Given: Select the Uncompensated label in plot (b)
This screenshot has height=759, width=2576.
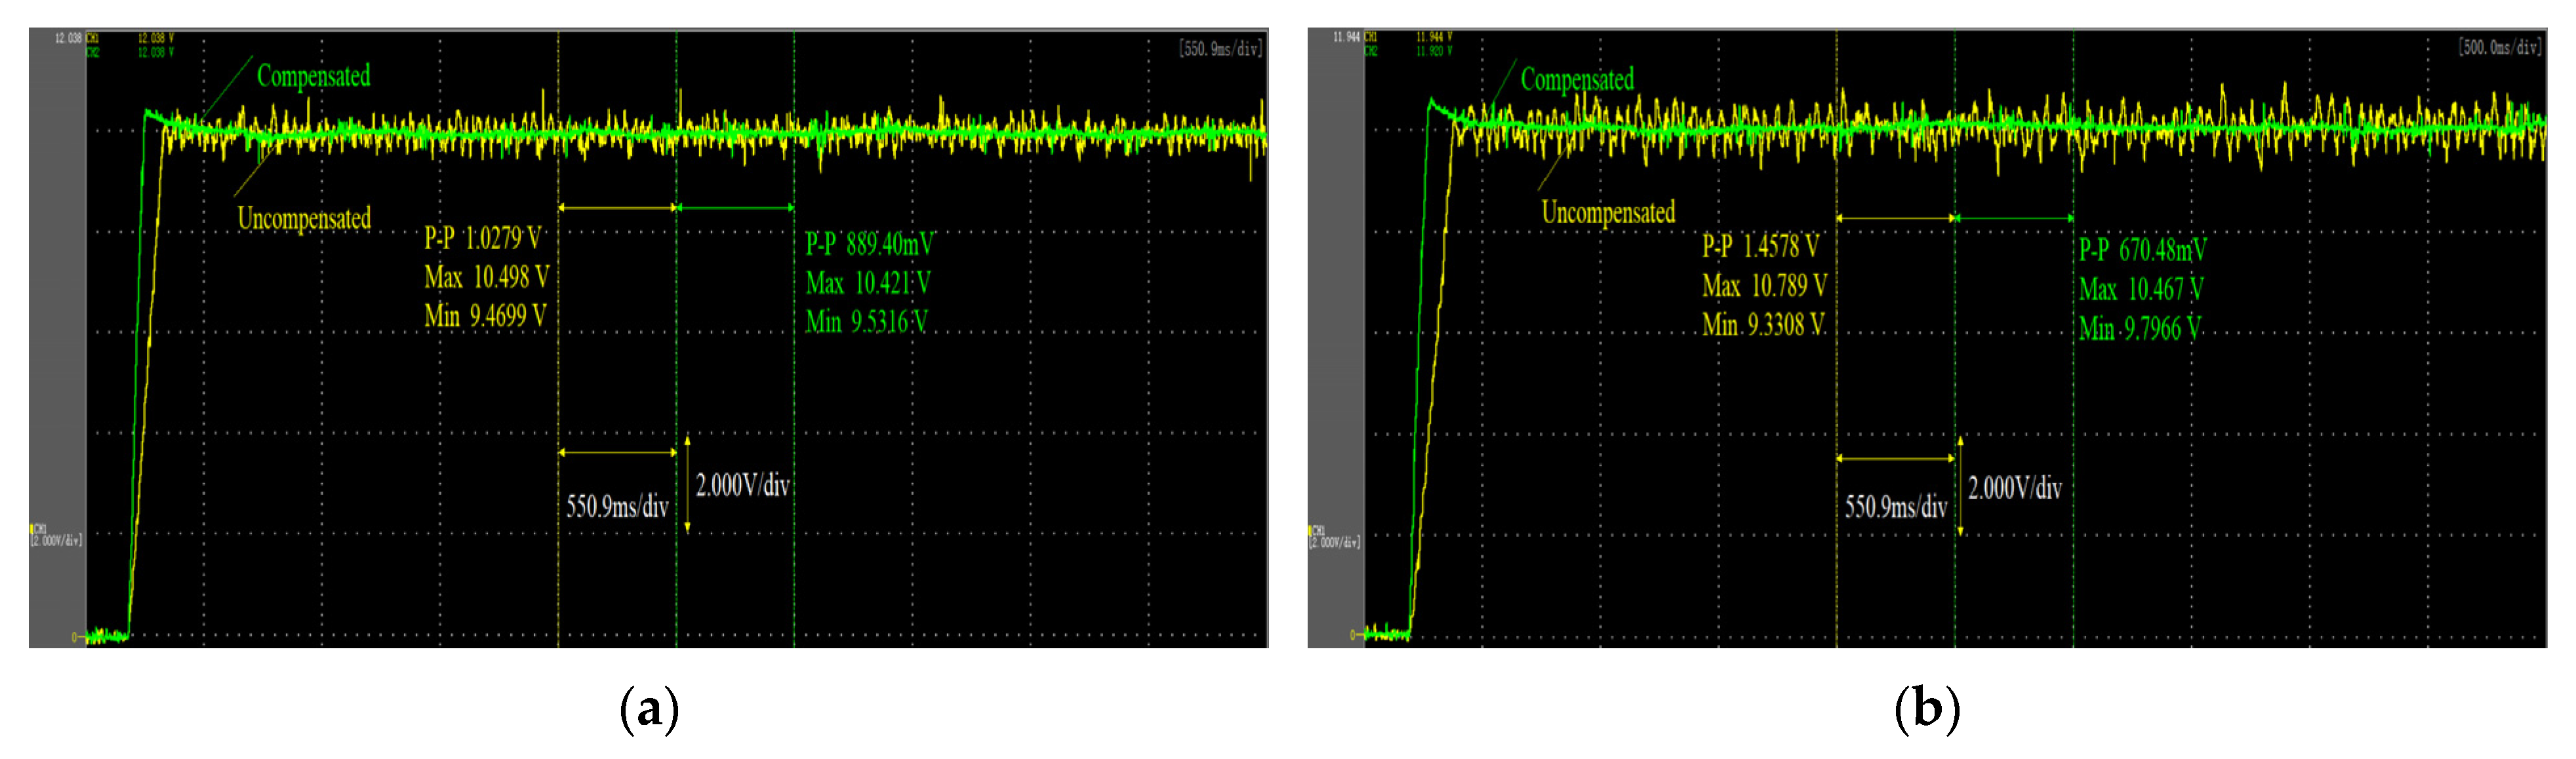Looking at the screenshot, I should 1608,212.
